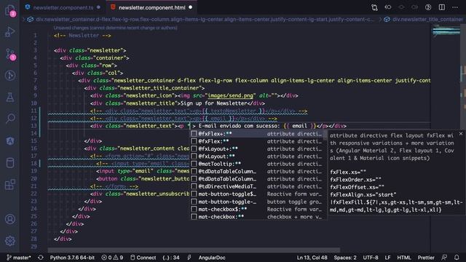Click the code minimap preview
This screenshot has height=262, width=466.
tap(446, 31)
